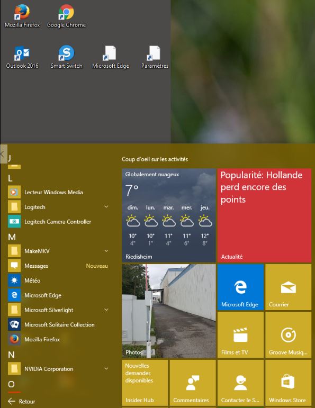Open the Films et TV tile
Viewport: 315px width, 408px height.
tap(240, 335)
